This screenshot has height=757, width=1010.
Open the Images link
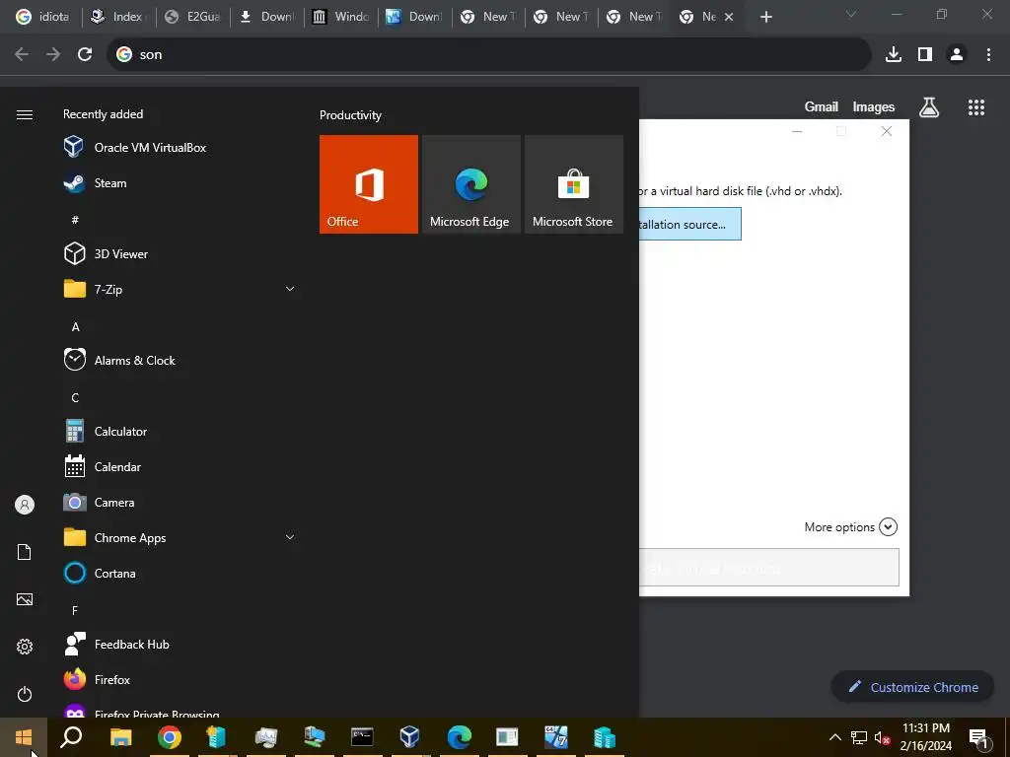[x=874, y=106]
